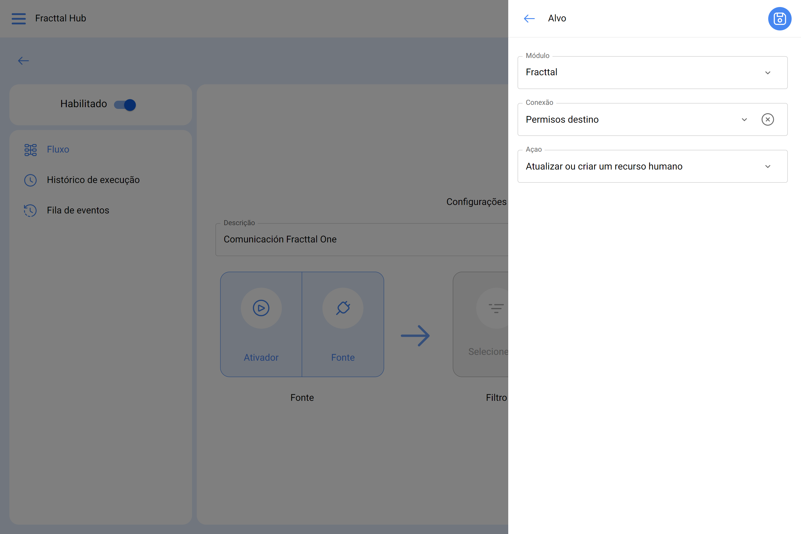Image resolution: width=801 pixels, height=534 pixels.
Task: Click the Alvo panel title
Action: pos(557,18)
